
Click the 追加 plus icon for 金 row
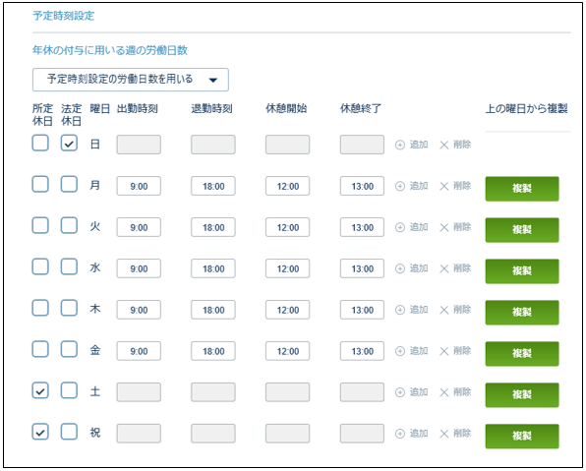400,351
